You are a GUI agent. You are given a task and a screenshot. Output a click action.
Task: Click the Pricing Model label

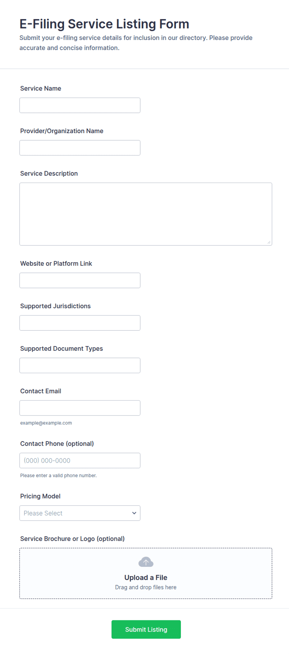40,496
